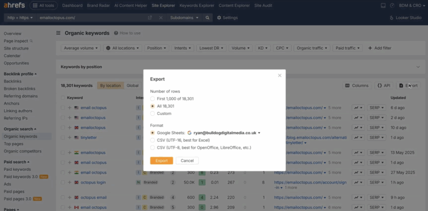The height and width of the screenshot is (211, 428).
Task: Click the search magnifier button
Action: point(207,18)
